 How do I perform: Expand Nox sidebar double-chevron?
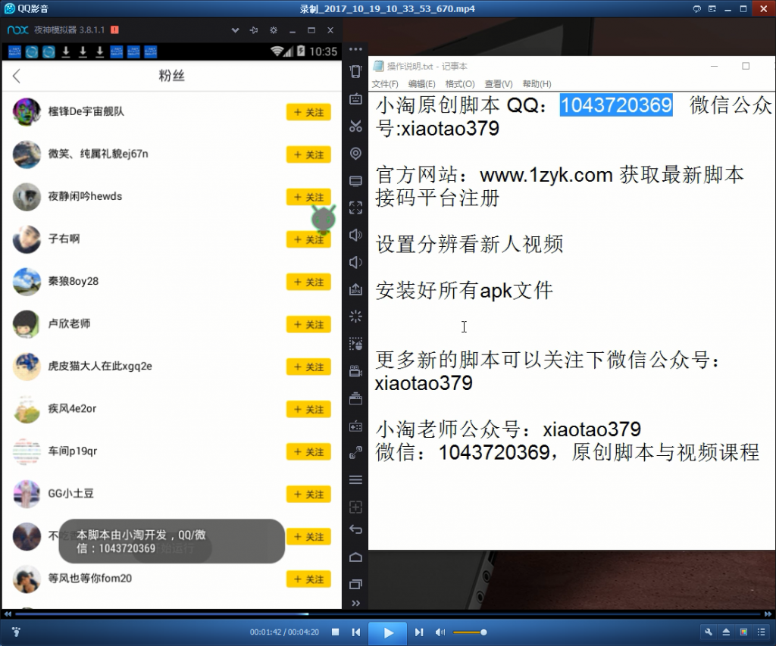355,604
